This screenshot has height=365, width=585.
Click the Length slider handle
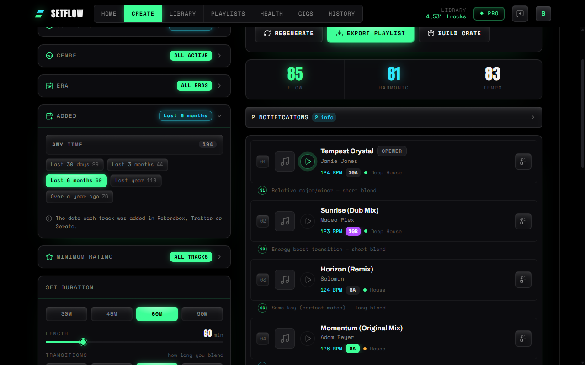83,342
